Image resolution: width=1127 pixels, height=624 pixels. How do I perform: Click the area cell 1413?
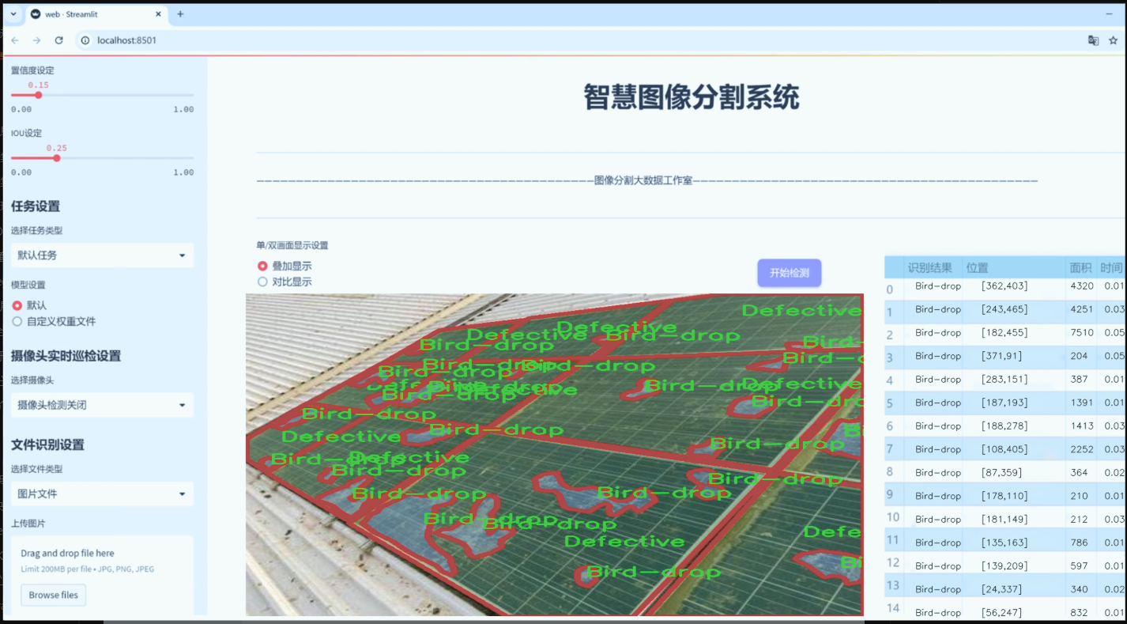tap(1081, 426)
